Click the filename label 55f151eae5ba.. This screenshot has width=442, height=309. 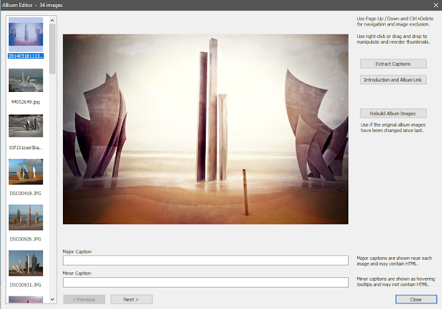[26, 147]
